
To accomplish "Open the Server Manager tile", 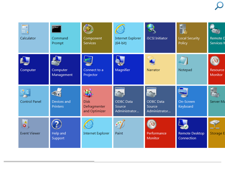I will click(217, 101).
